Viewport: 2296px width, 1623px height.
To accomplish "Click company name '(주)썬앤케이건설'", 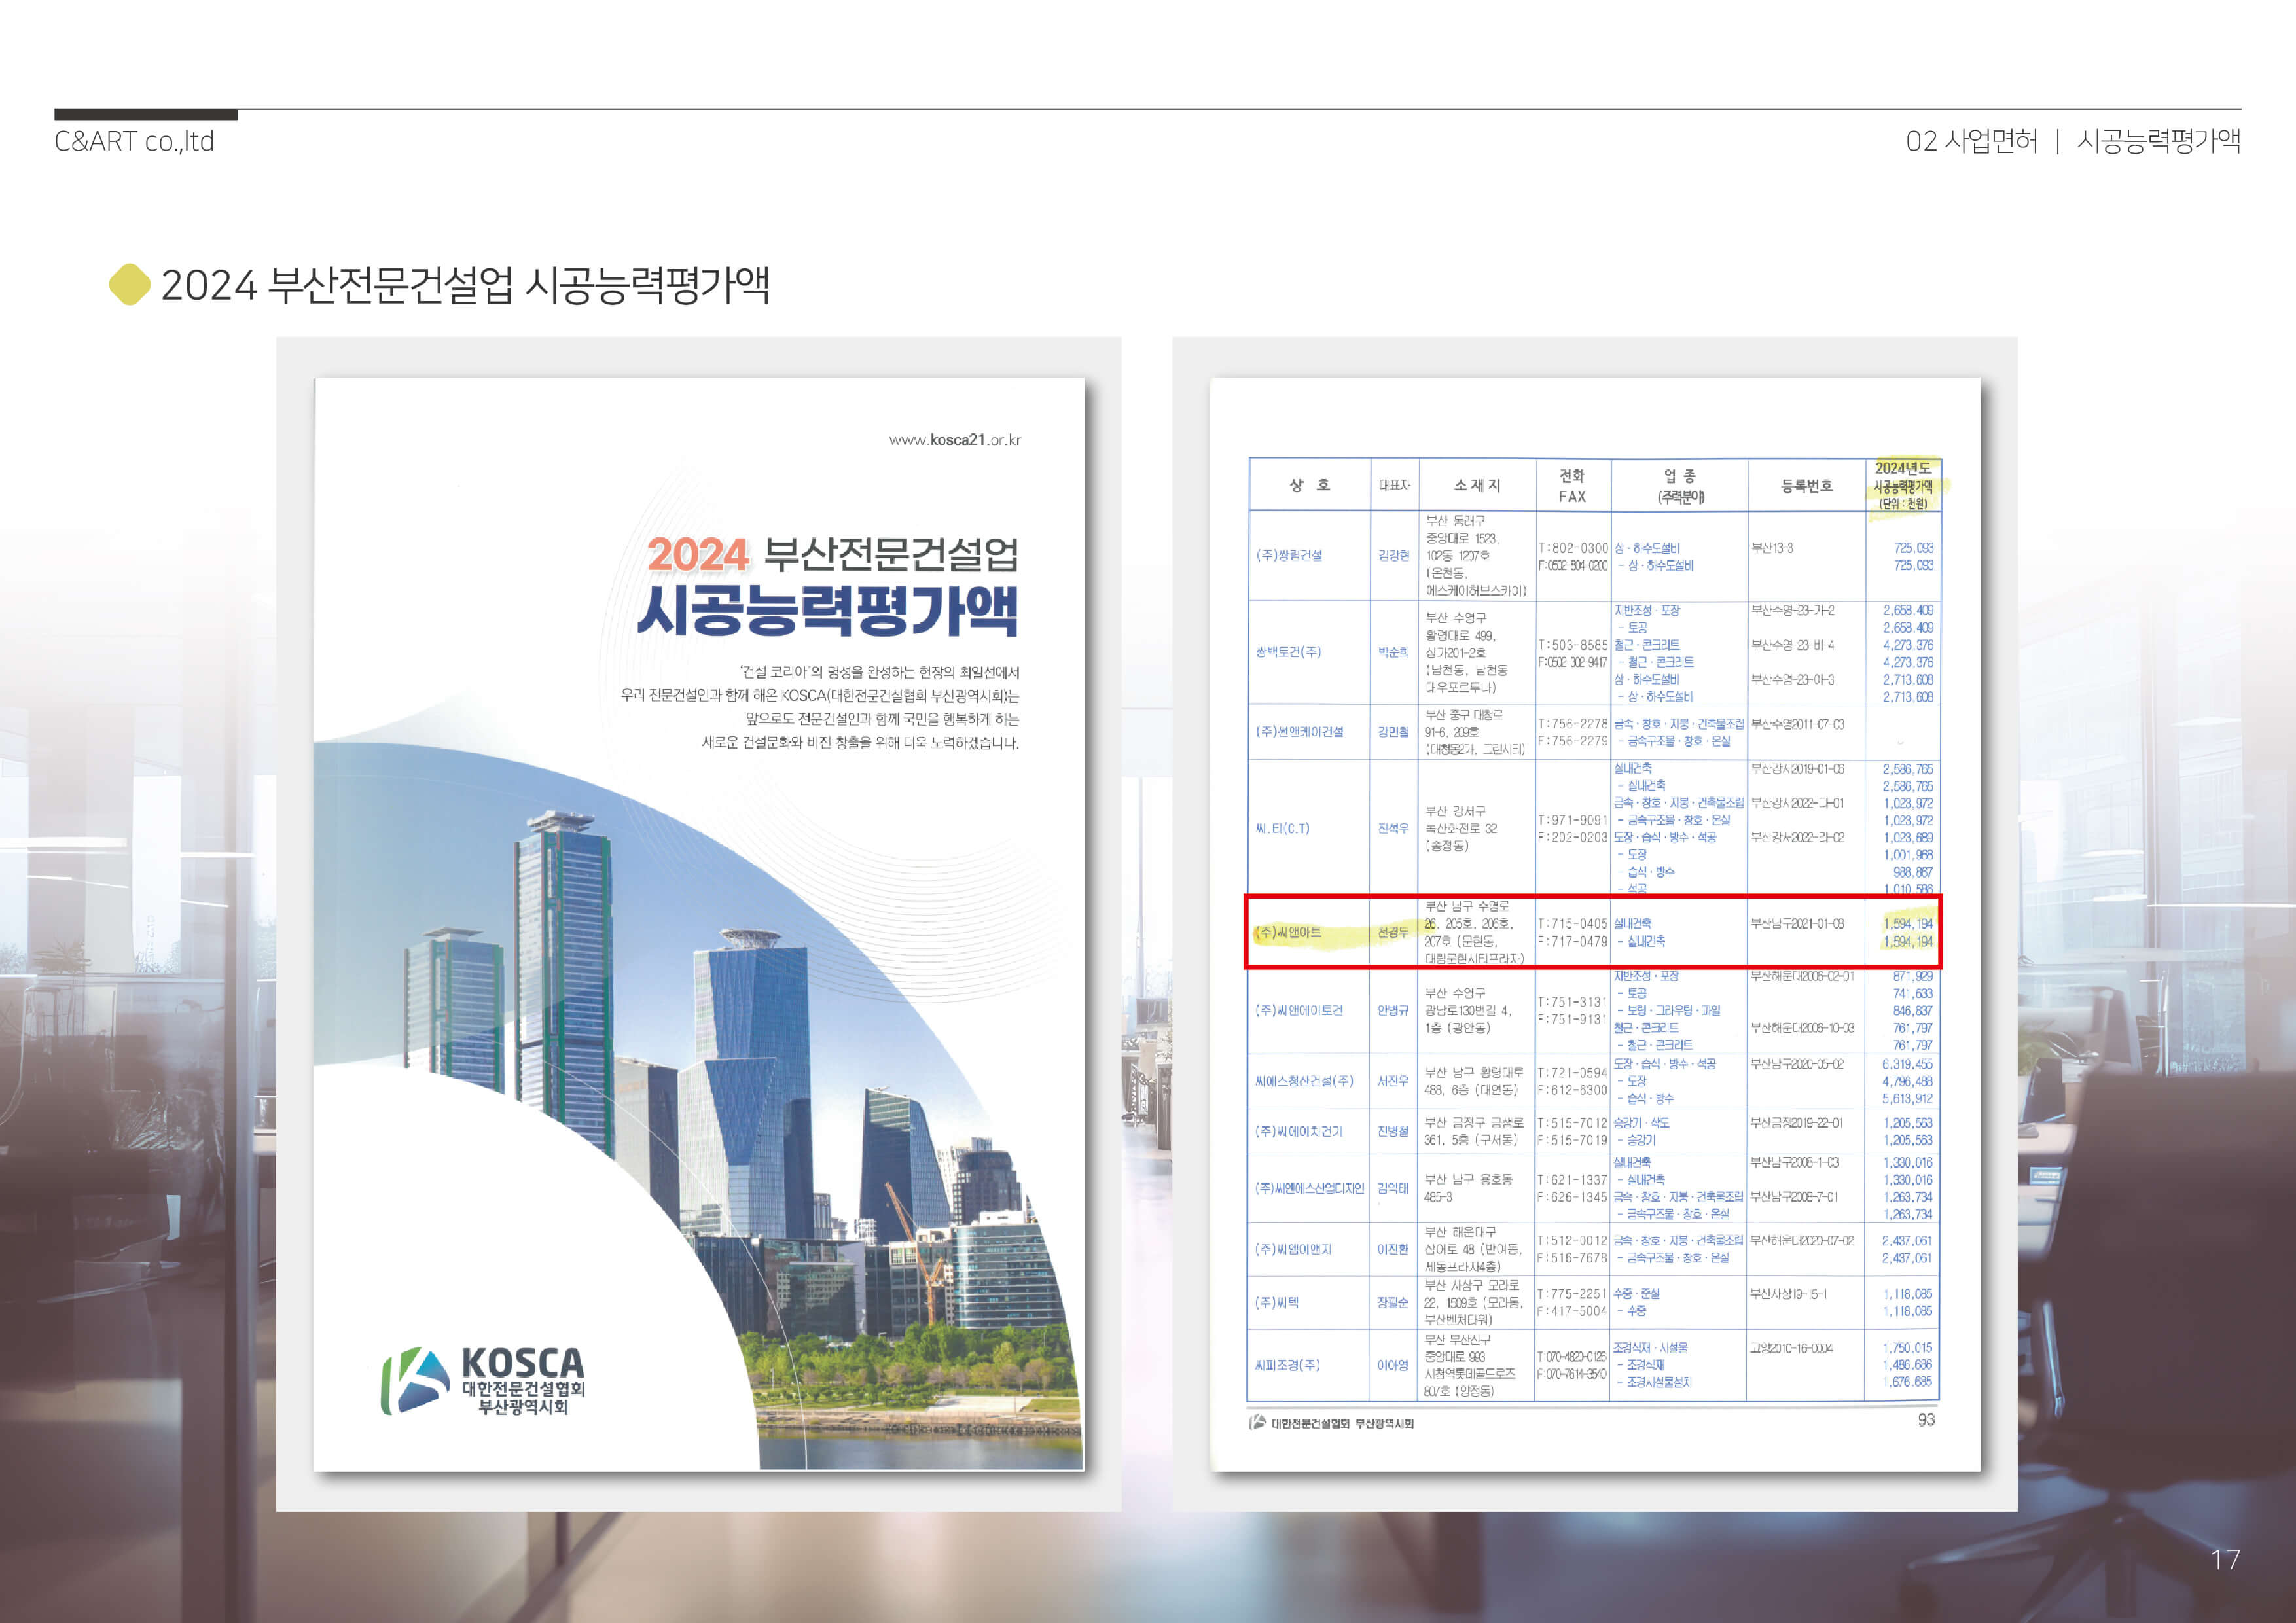I will coord(1300,732).
